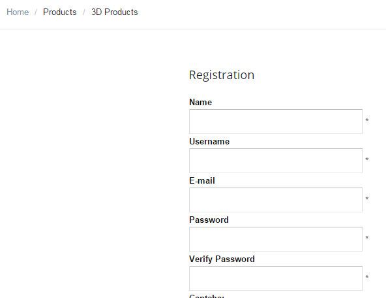The width and height of the screenshot is (386, 298).
Task: Open the Products breadcrumb item
Action: click(x=60, y=12)
